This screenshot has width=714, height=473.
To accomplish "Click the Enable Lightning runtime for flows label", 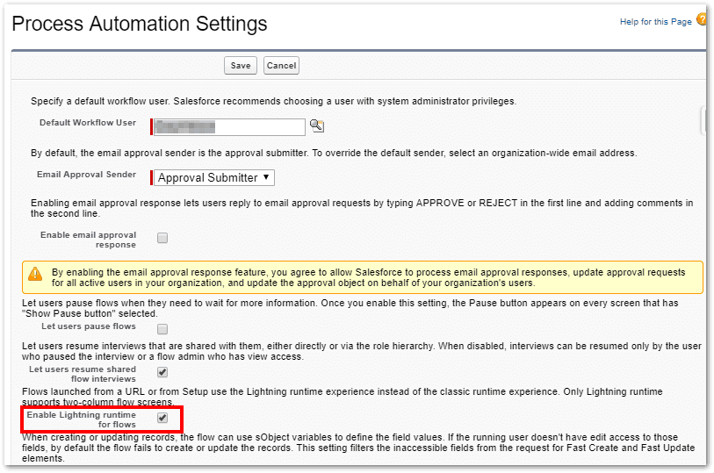I will (x=81, y=419).
